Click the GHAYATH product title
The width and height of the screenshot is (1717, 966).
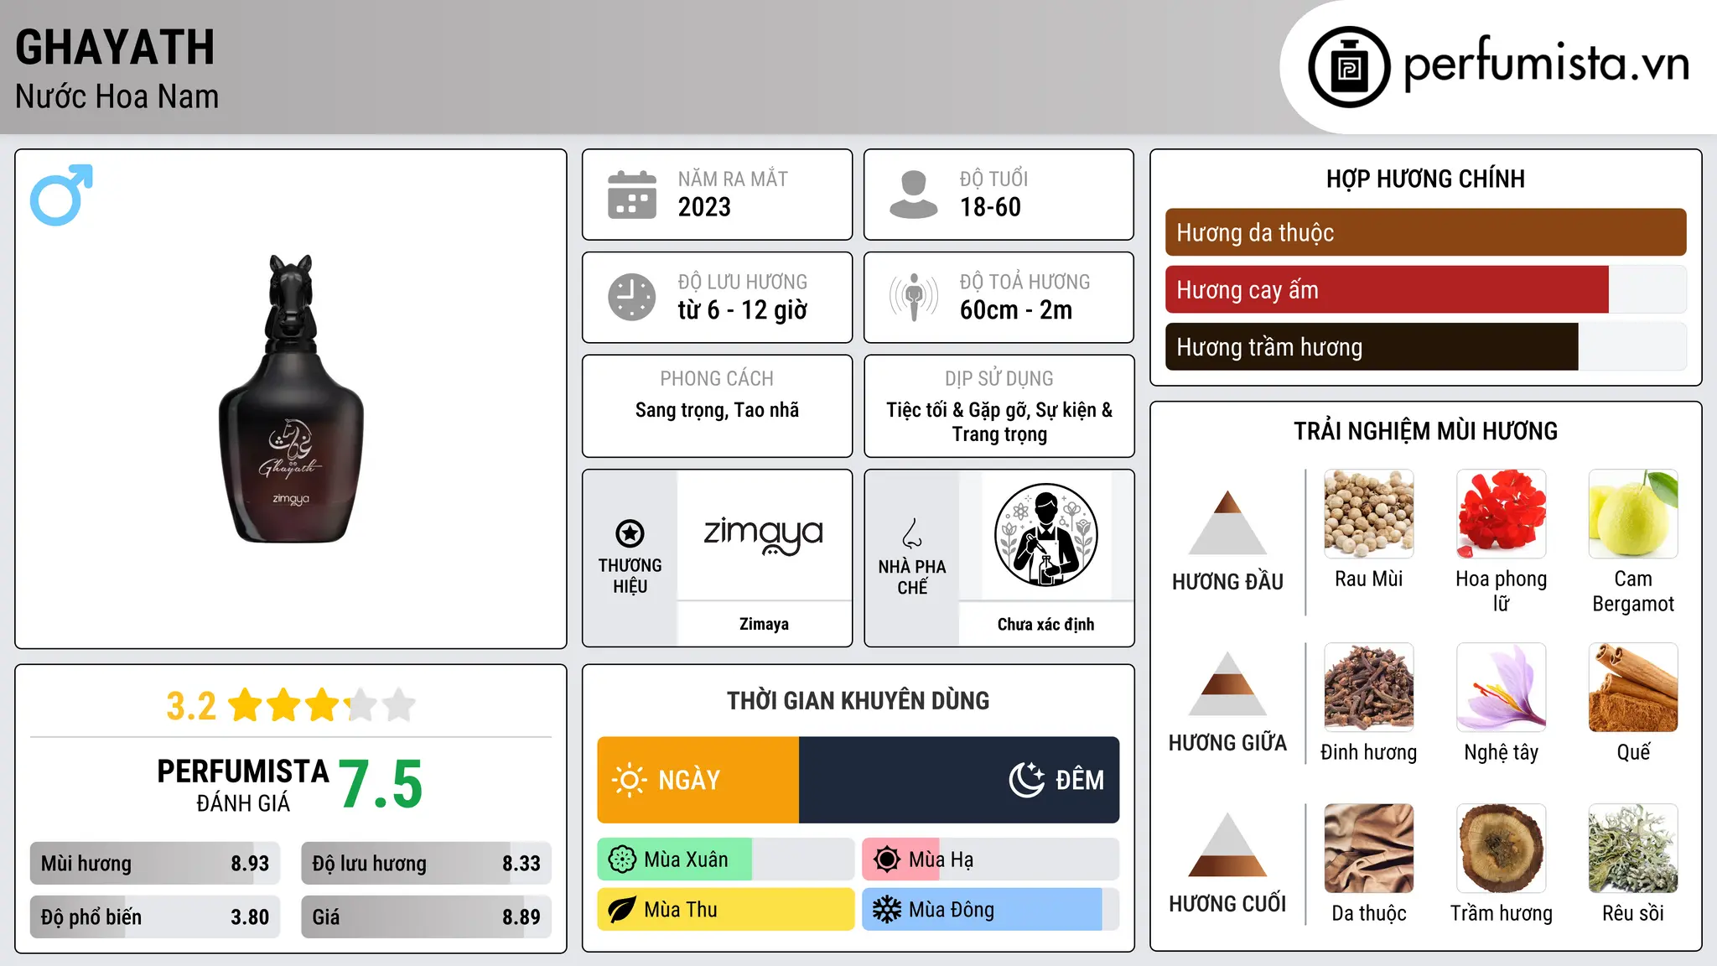[x=115, y=47]
